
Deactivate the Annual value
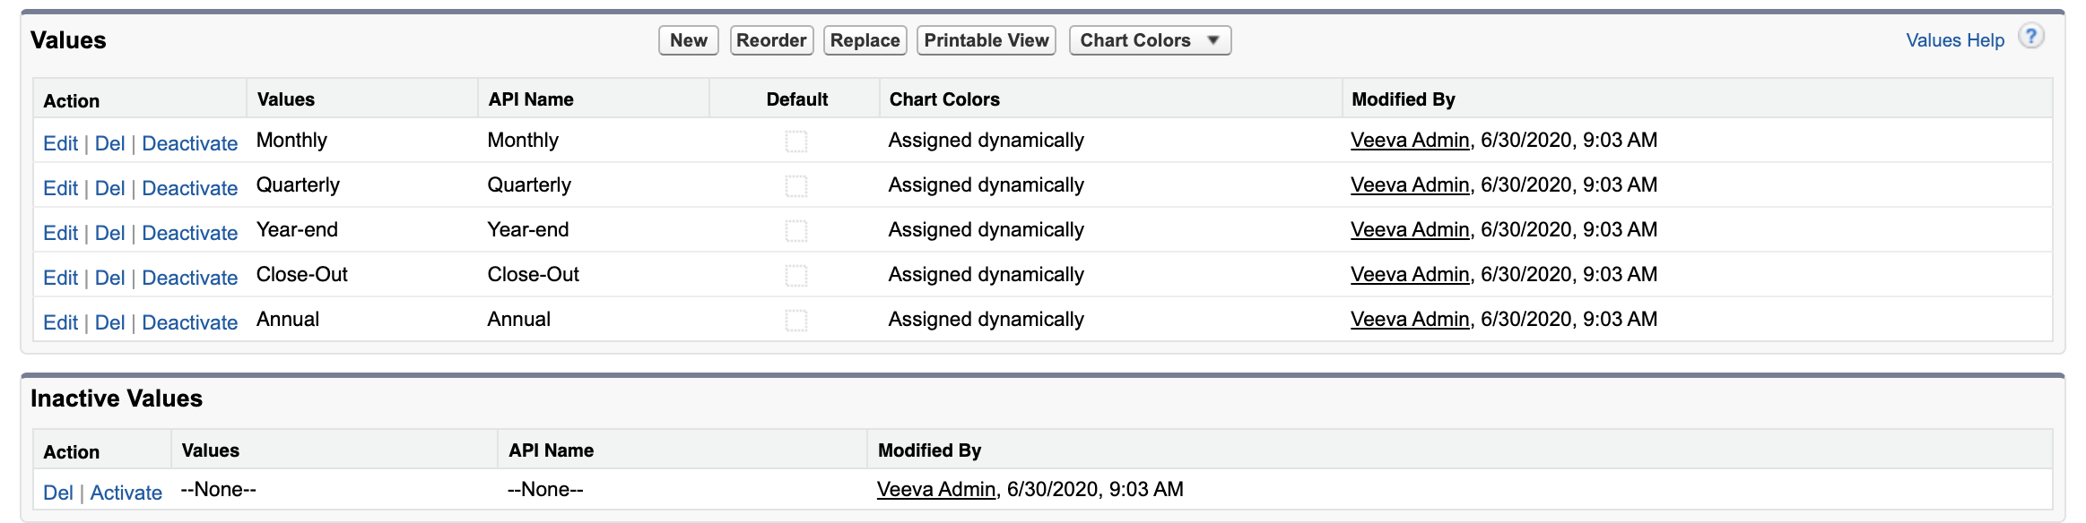189,322
